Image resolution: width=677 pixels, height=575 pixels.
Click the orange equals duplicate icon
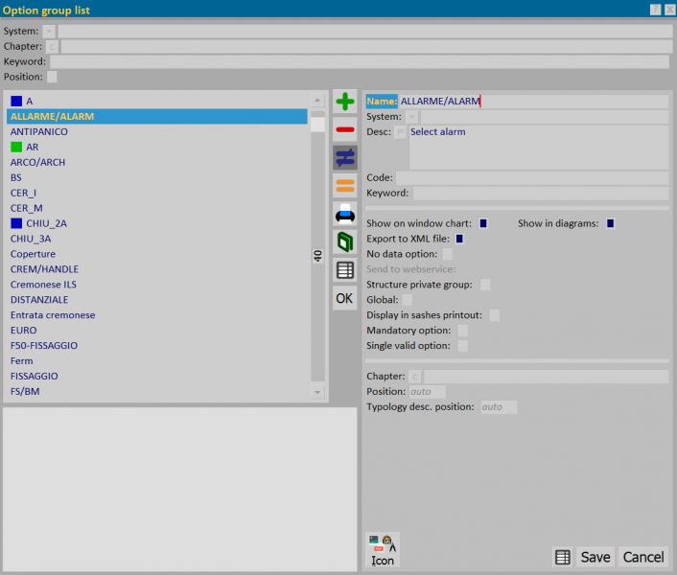pos(344,186)
